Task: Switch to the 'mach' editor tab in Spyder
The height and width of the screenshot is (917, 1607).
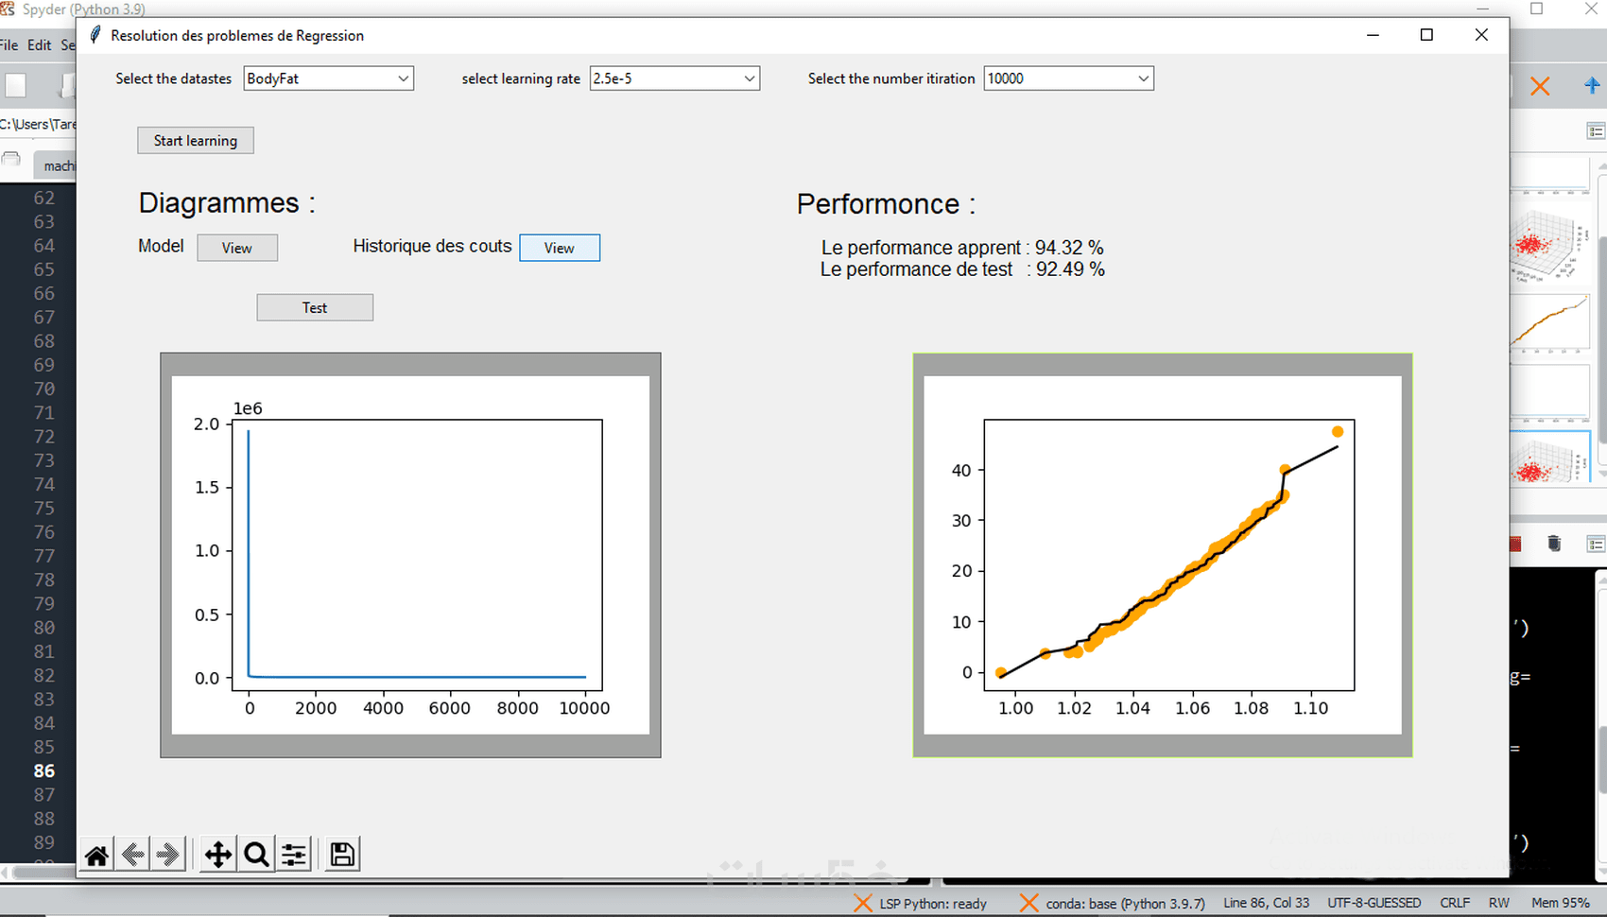Action: (x=55, y=165)
